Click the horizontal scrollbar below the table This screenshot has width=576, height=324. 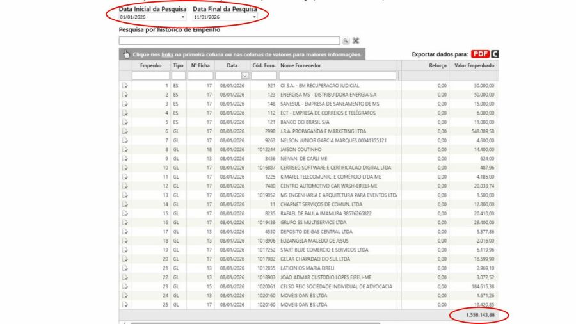tap(255, 323)
